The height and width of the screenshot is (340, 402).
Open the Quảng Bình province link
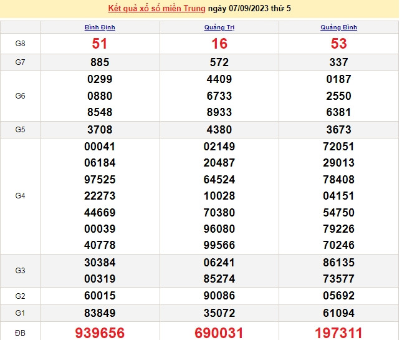[x=338, y=27]
